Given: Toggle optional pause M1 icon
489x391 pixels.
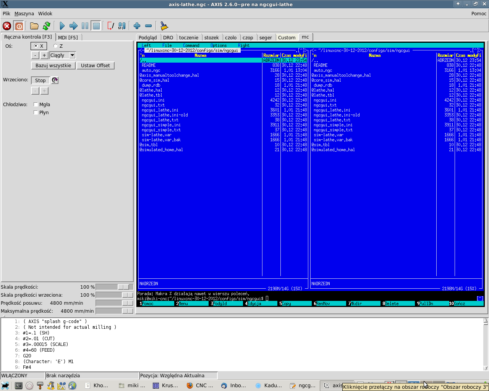Looking at the screenshot, I should tap(122, 26).
